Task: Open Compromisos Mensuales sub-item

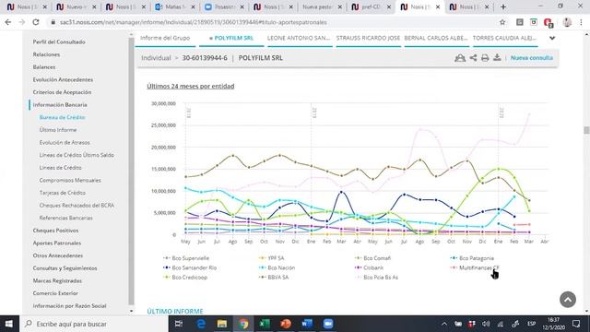Action: 70,181
